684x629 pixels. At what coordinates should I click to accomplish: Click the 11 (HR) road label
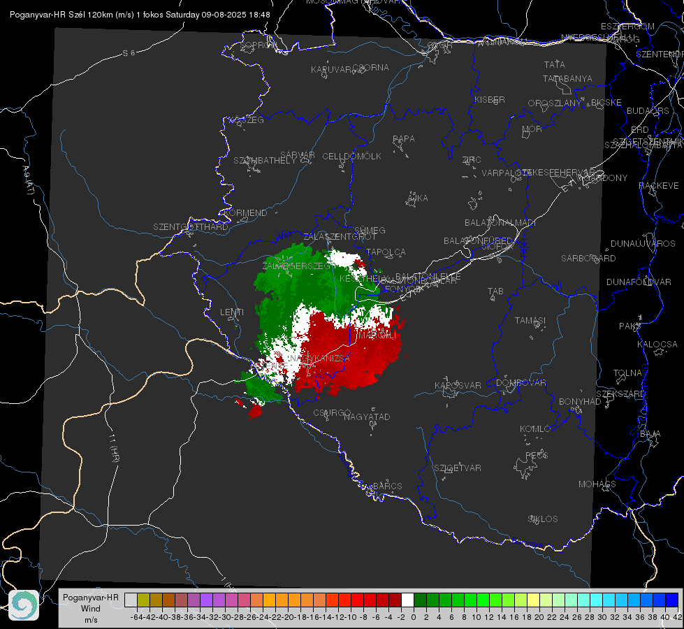(x=115, y=449)
